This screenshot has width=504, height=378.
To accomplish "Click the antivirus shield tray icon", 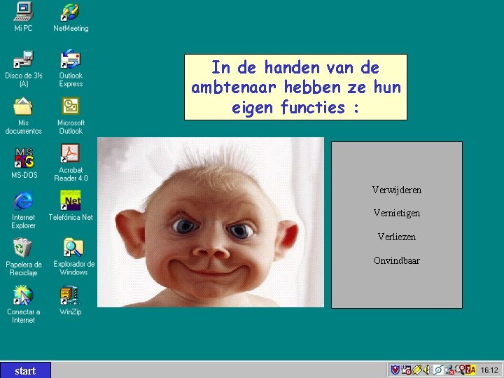I will 395,370.
